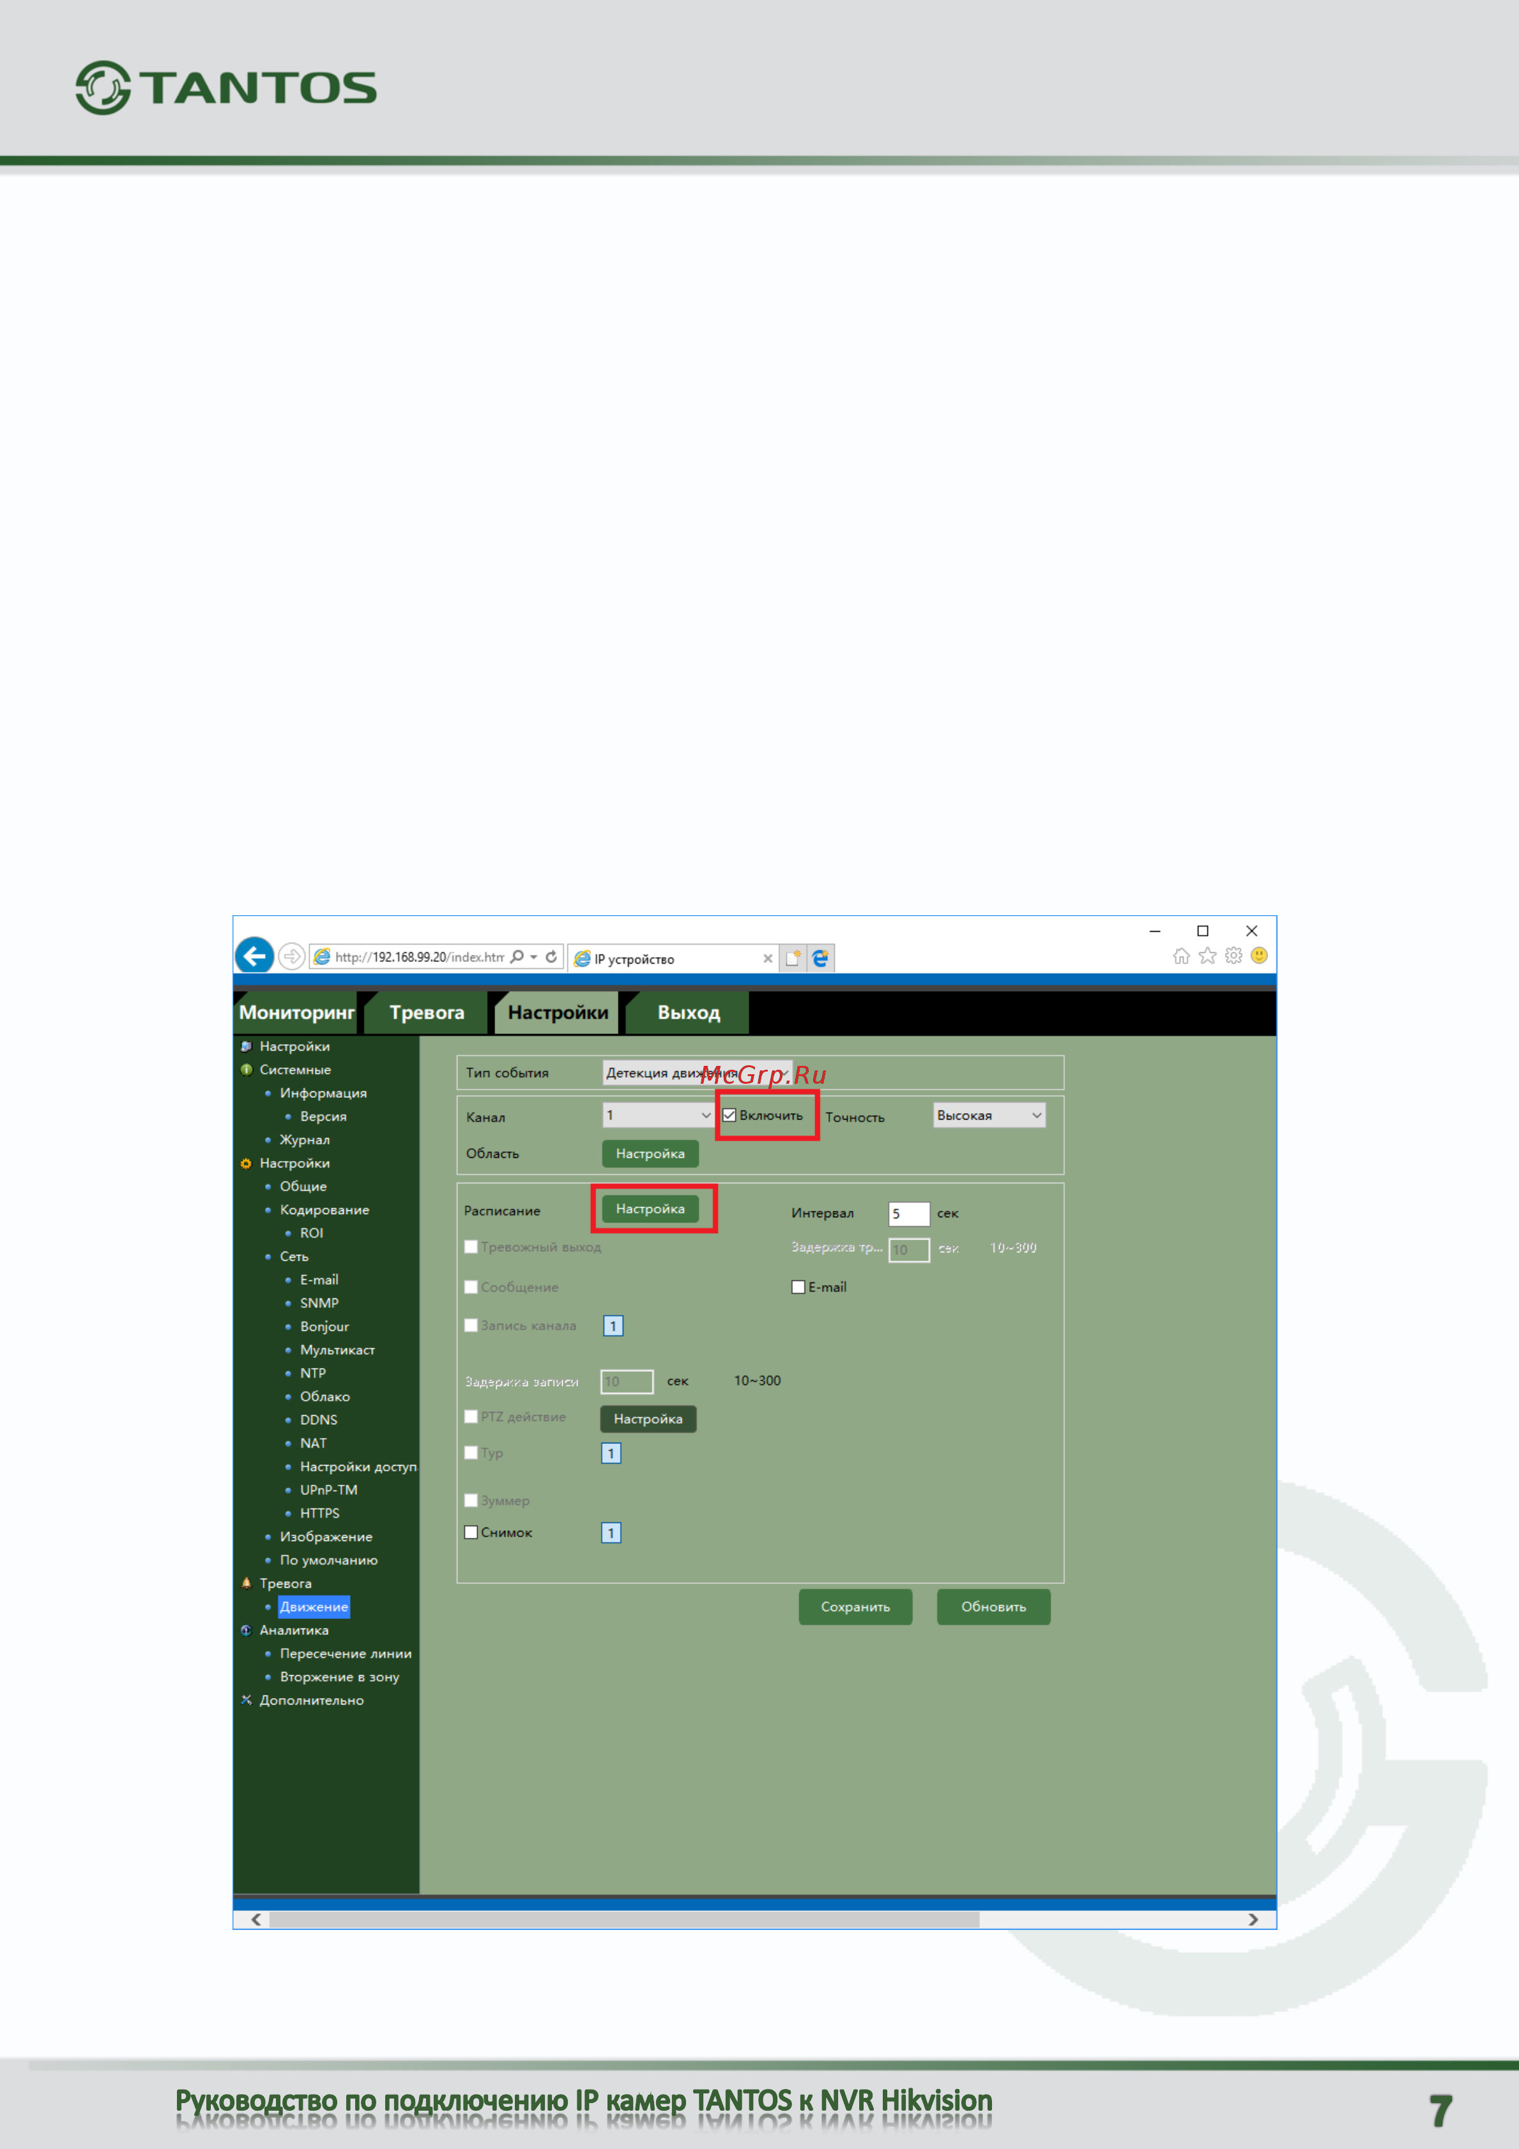This screenshot has height=2149, width=1519.
Task: Click channel 1 box next to Запись канала
Action: pyautogui.click(x=613, y=1326)
